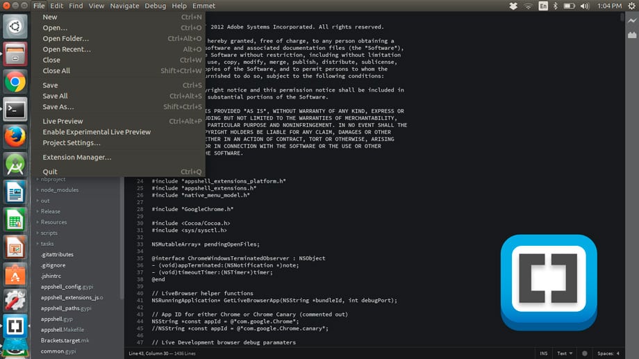Open the battery indicator
Viewport: 639px width, 359px height.
[x=570, y=6]
